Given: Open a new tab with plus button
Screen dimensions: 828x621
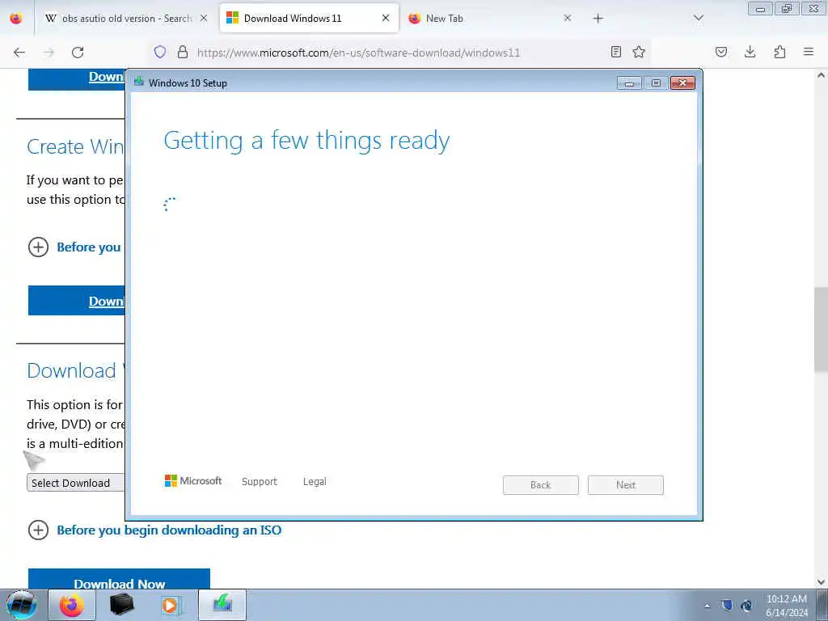Looking at the screenshot, I should [x=598, y=19].
